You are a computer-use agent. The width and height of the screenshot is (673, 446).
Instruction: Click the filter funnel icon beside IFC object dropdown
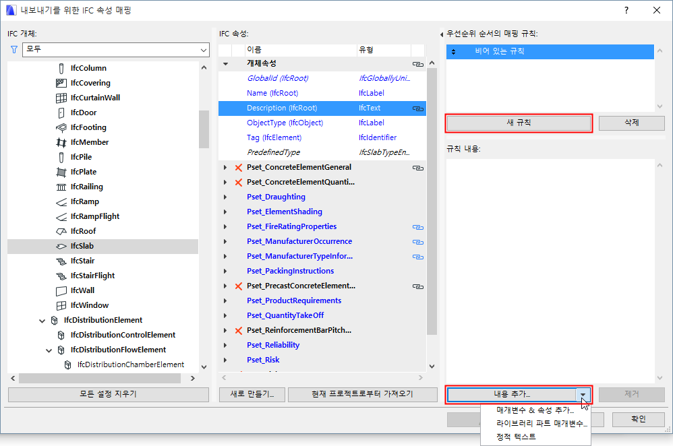(13, 50)
